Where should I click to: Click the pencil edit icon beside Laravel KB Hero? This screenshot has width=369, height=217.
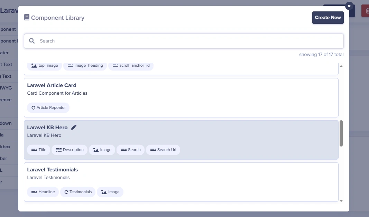point(74,128)
